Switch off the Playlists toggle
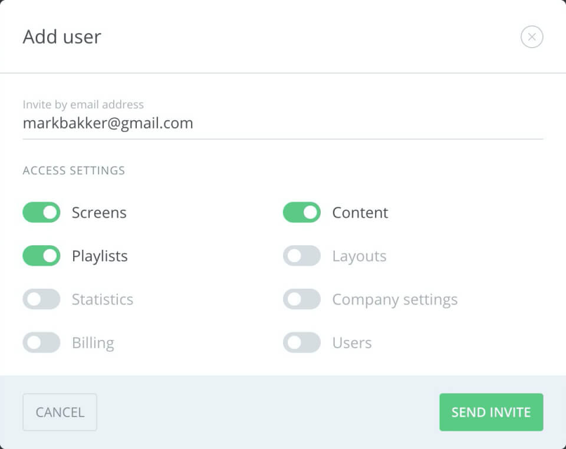This screenshot has width=566, height=449. point(41,256)
